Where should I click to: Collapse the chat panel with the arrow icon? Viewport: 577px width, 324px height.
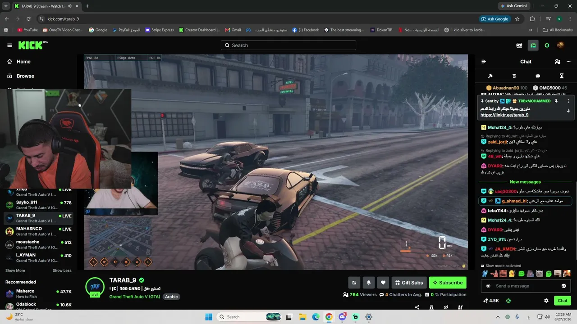click(484, 62)
